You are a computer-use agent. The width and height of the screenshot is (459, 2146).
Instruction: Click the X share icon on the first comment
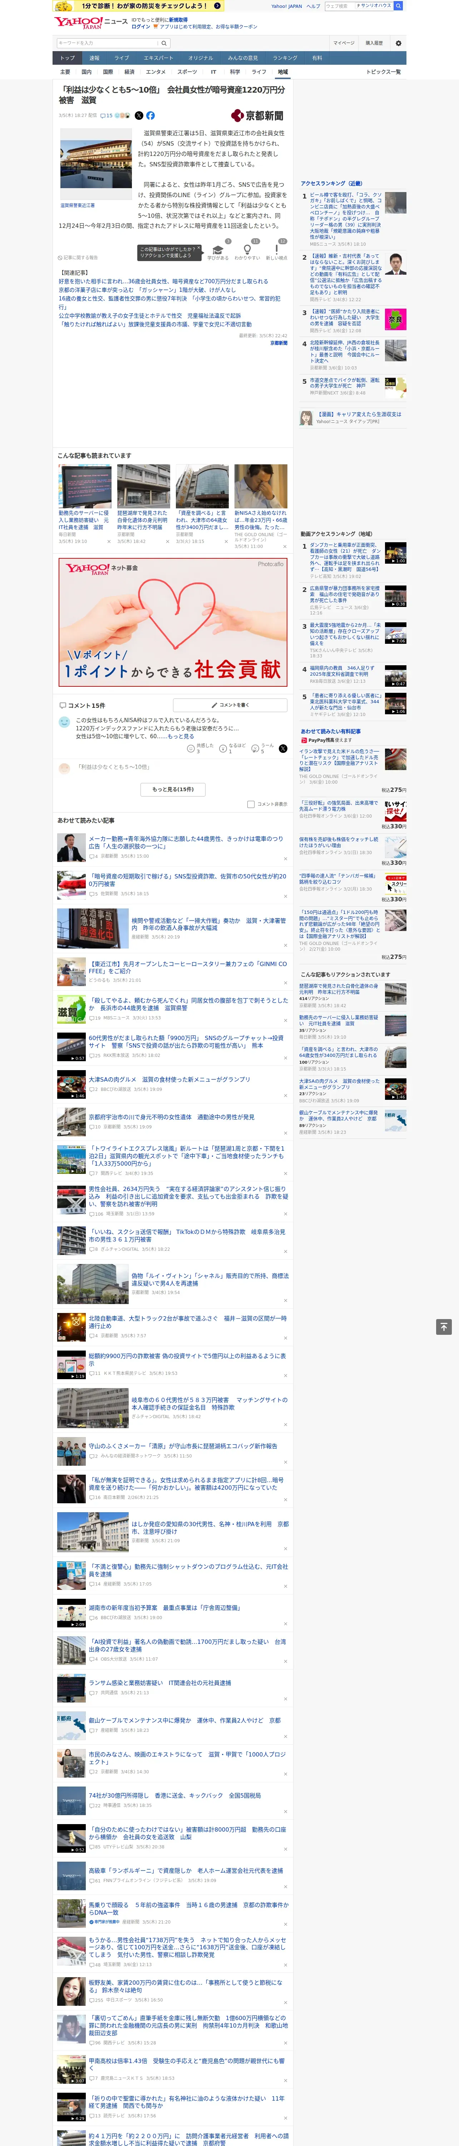[x=282, y=748]
